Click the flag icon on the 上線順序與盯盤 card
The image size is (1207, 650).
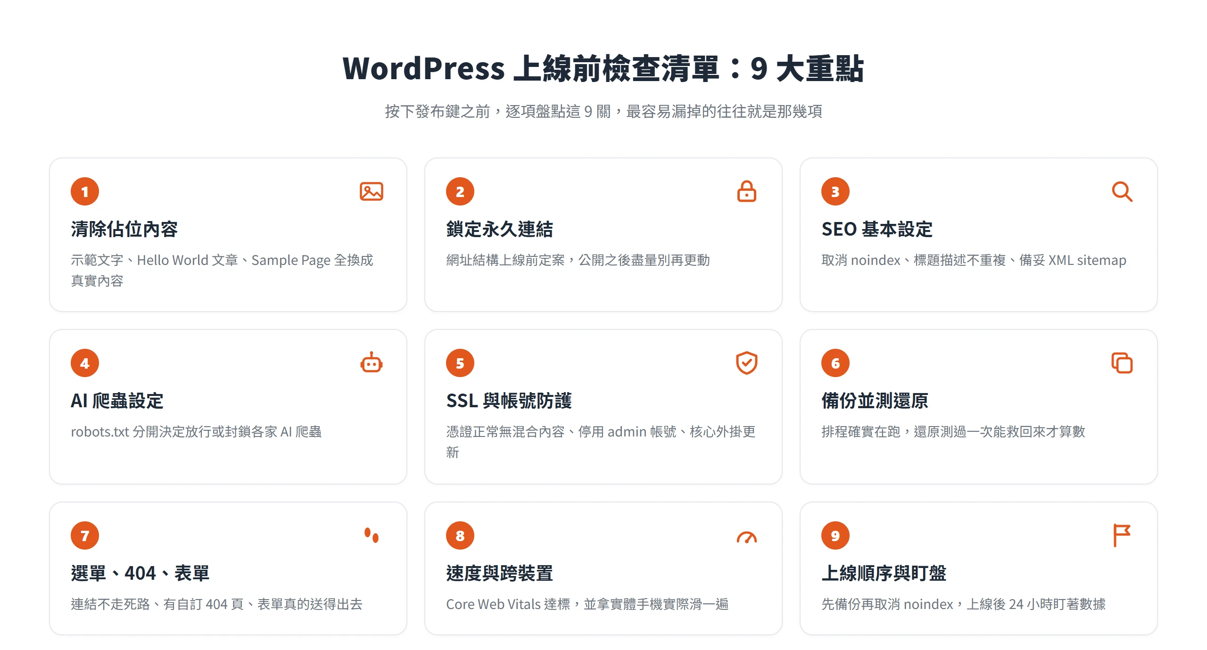pyautogui.click(x=1122, y=535)
